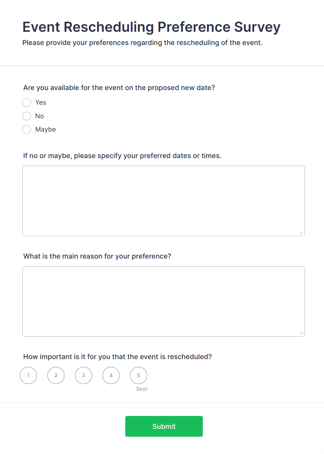Click the availability question text
Image resolution: width=324 pixels, height=454 pixels.
pos(119,88)
